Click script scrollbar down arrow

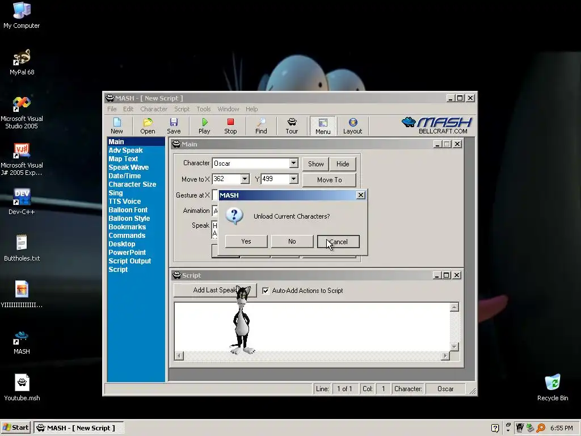(454, 347)
